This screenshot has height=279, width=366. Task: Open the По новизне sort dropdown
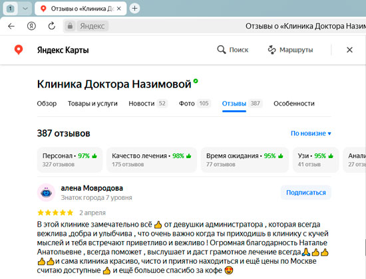(x=311, y=134)
